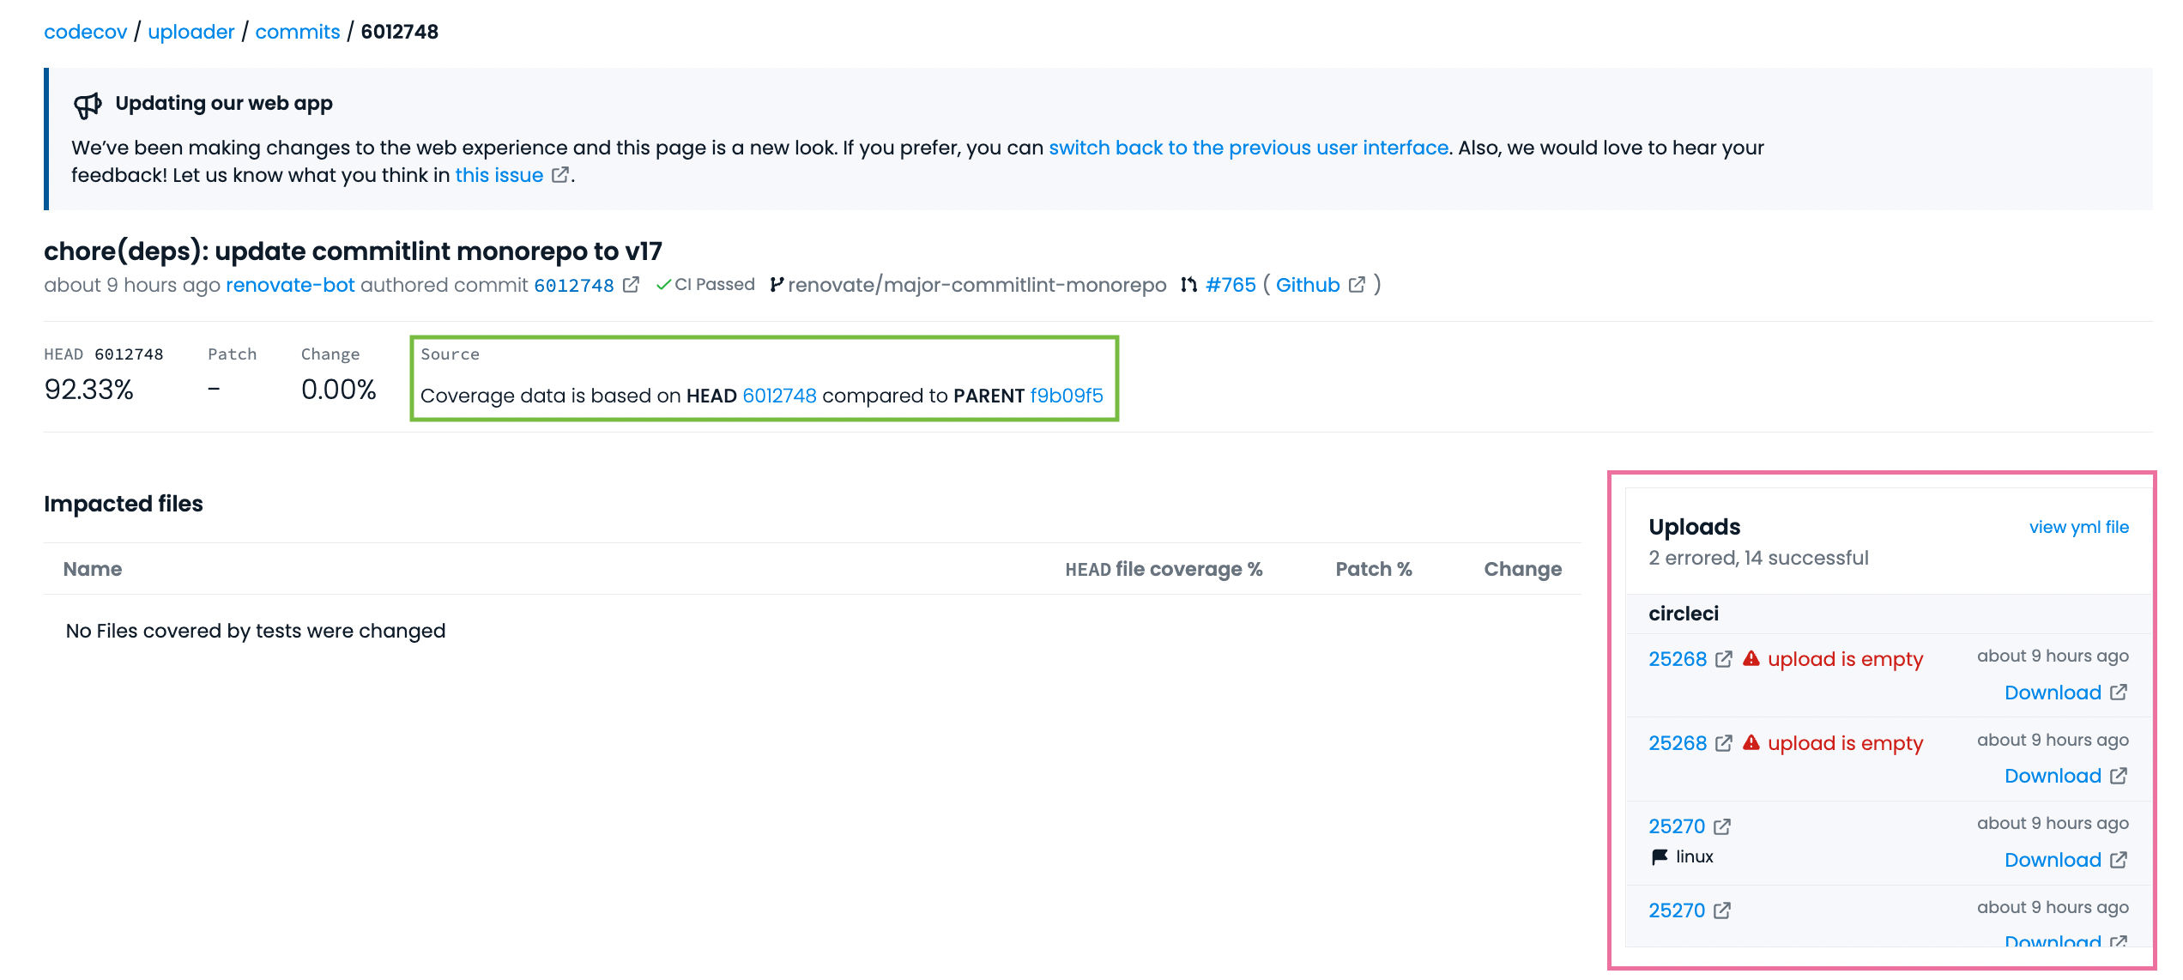The height and width of the screenshot is (980, 2183).
Task: Open pull request #765
Action: [1231, 285]
